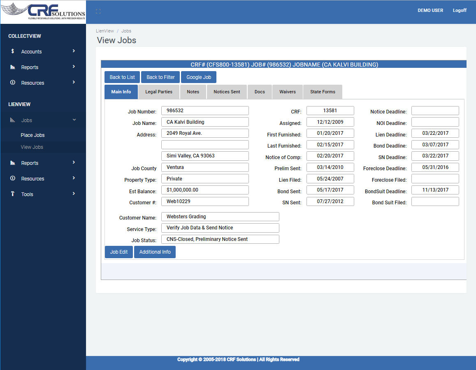Viewport: 476px width, 370px height.
Task: Click the Foreclose Deadline date field
Action: (x=435, y=167)
